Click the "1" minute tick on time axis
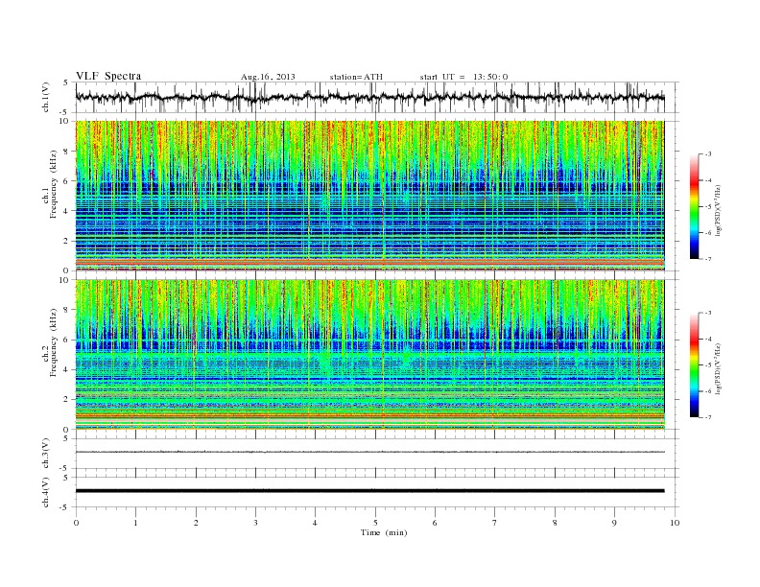The height and width of the screenshot is (587, 760). click(x=135, y=523)
